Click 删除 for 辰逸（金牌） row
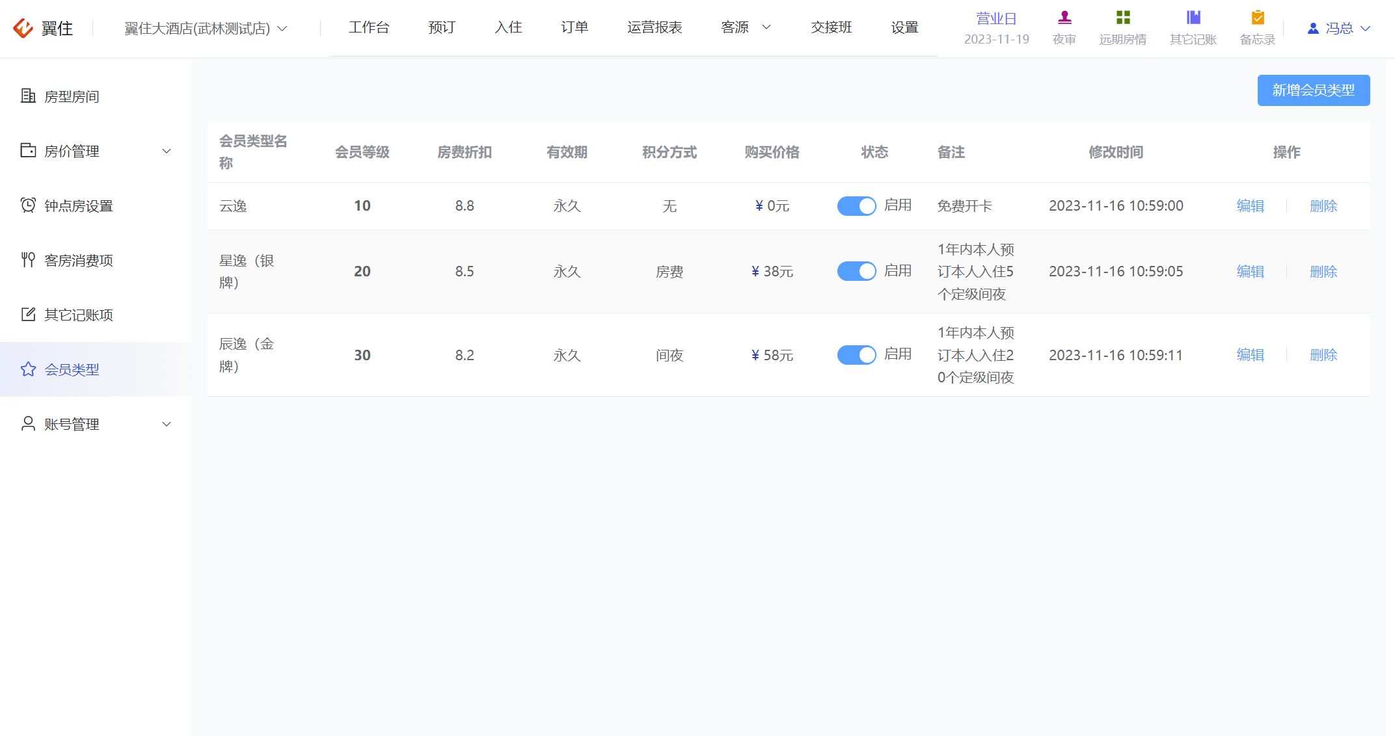The image size is (1395, 736). (1323, 355)
